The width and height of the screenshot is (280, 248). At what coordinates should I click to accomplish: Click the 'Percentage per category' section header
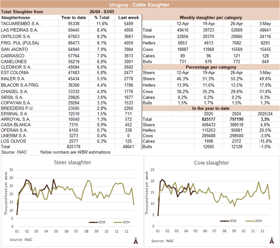(x=211, y=67)
